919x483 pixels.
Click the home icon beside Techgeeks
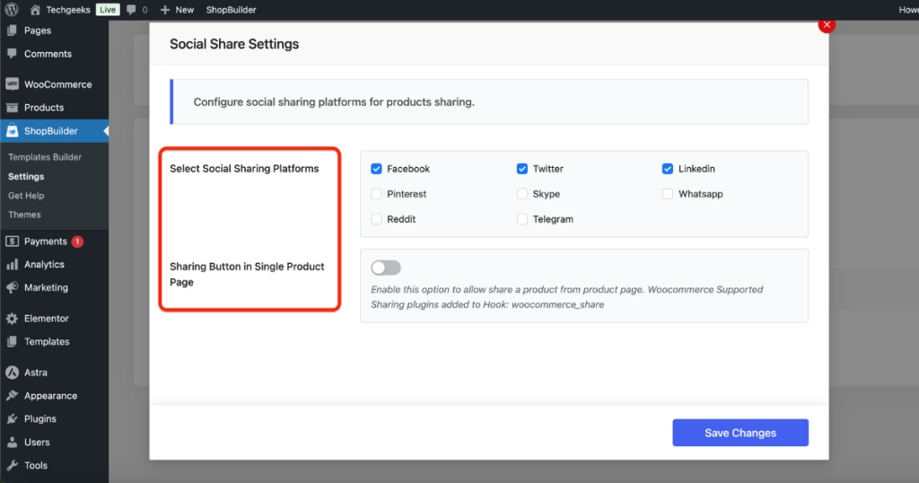tap(35, 9)
